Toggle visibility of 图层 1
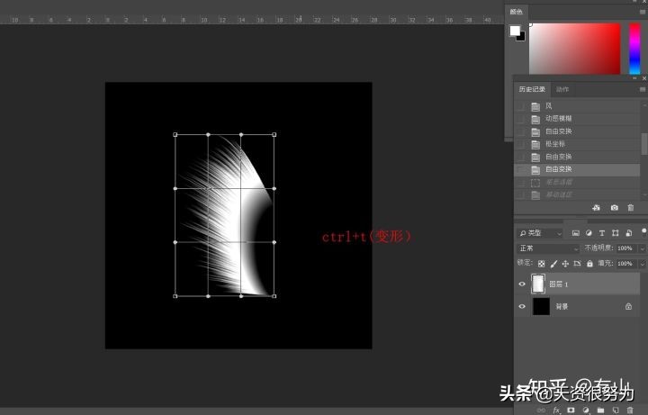The image size is (648, 415). (x=522, y=284)
